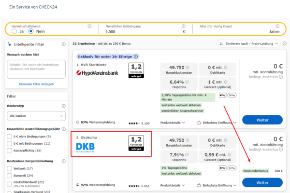Open the alle Banken dropdown
The height and width of the screenshot is (193, 290).
pos(36,116)
